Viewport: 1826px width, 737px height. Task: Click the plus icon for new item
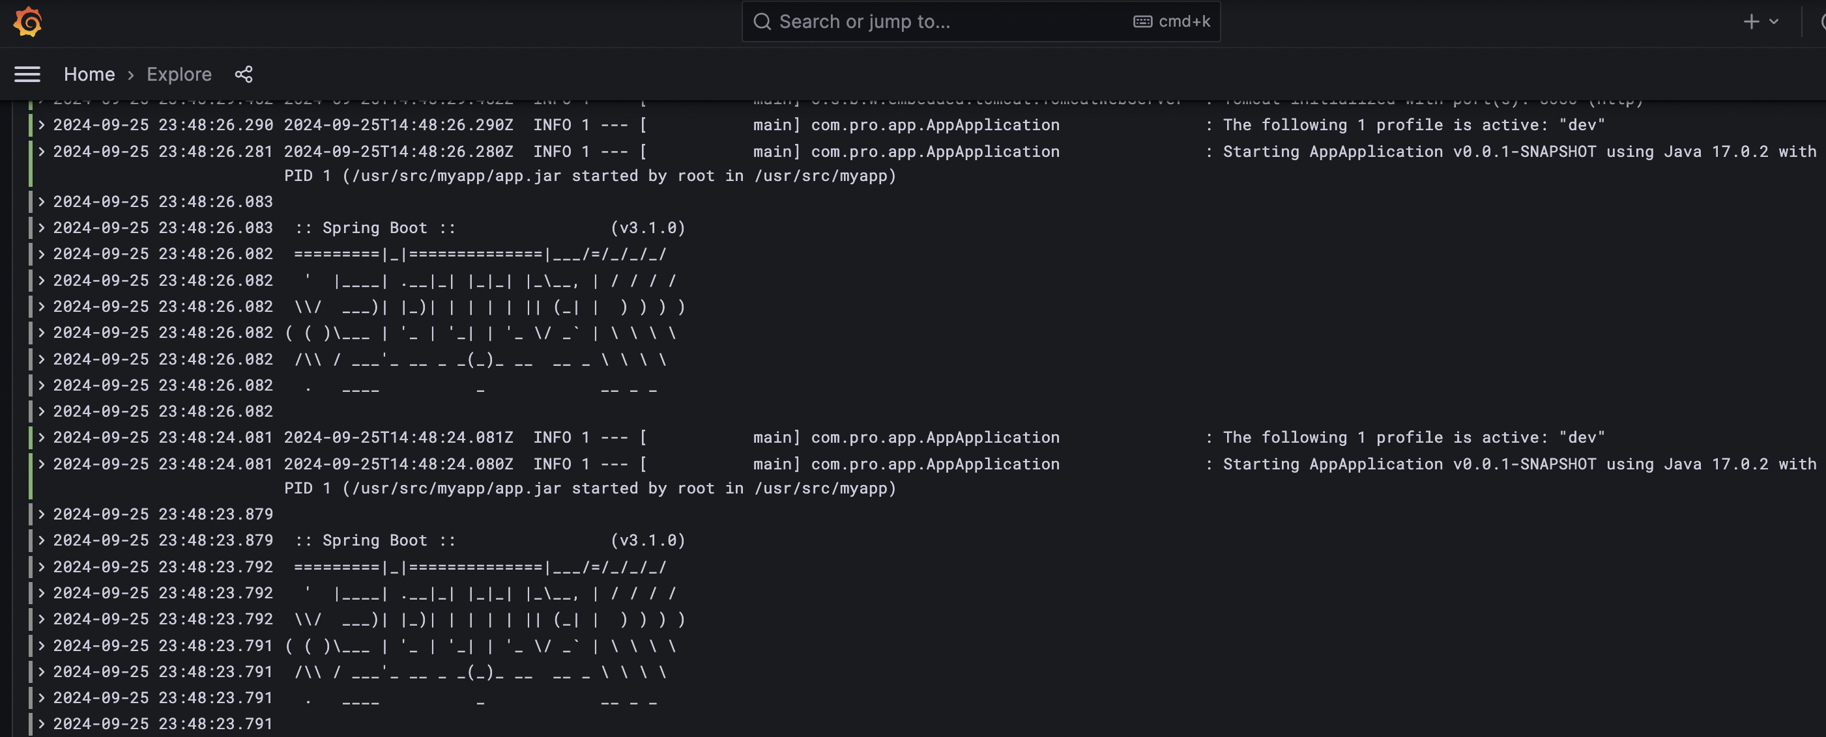coord(1751,22)
